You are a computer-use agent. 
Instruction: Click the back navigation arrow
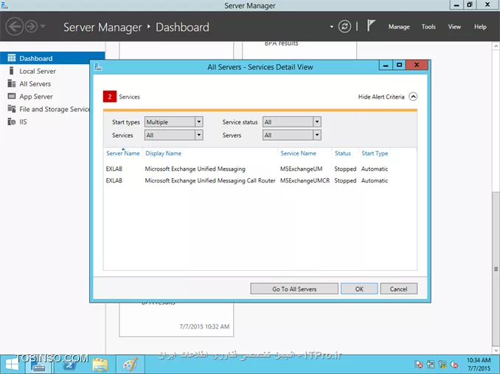(x=14, y=27)
